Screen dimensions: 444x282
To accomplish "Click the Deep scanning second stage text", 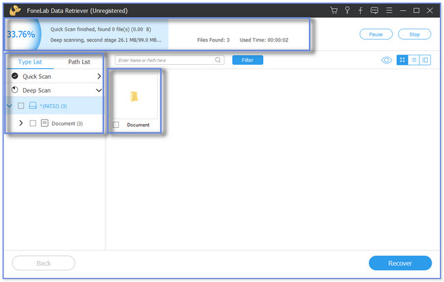I will [106, 40].
